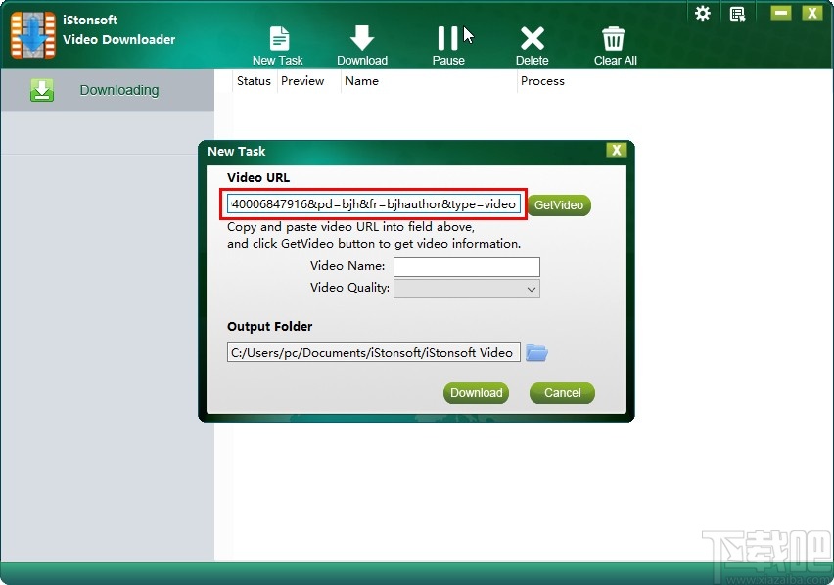Screen dimensions: 834x585
Task: Click the green Downloading icon in the sidebar
Action: point(42,89)
